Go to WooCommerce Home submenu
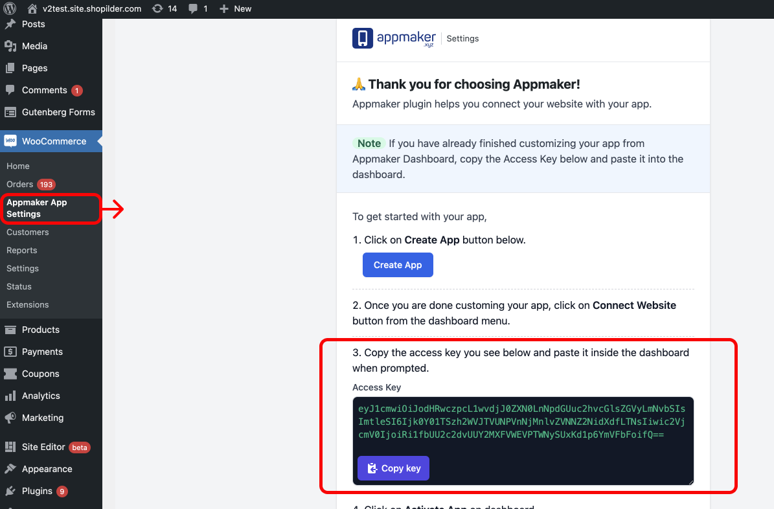Screen dimensions: 774x509 (17, 166)
